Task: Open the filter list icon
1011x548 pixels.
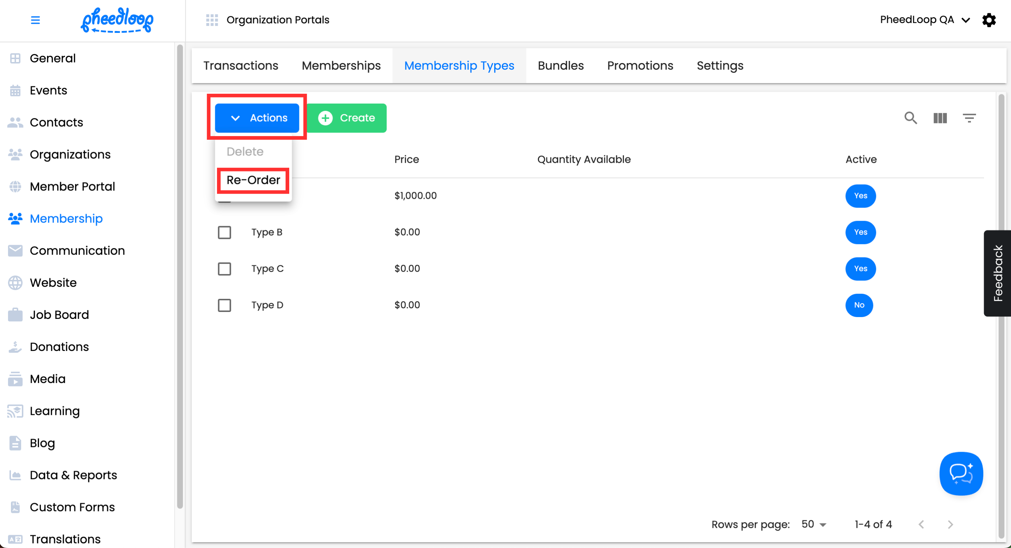Action: [969, 118]
